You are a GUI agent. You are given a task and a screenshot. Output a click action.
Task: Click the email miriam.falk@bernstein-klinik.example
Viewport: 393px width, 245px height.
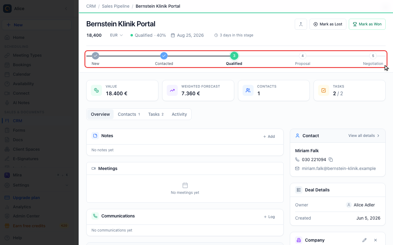coord(339,168)
